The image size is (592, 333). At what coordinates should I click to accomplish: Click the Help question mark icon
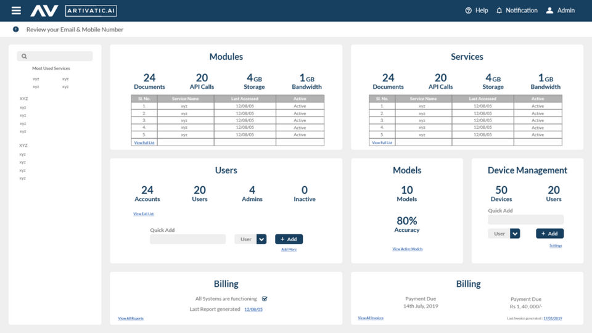[x=468, y=10]
